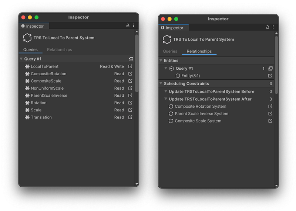Toggle the lock in left Inspector panel
The width and height of the screenshot is (296, 211).
pos(128,25)
